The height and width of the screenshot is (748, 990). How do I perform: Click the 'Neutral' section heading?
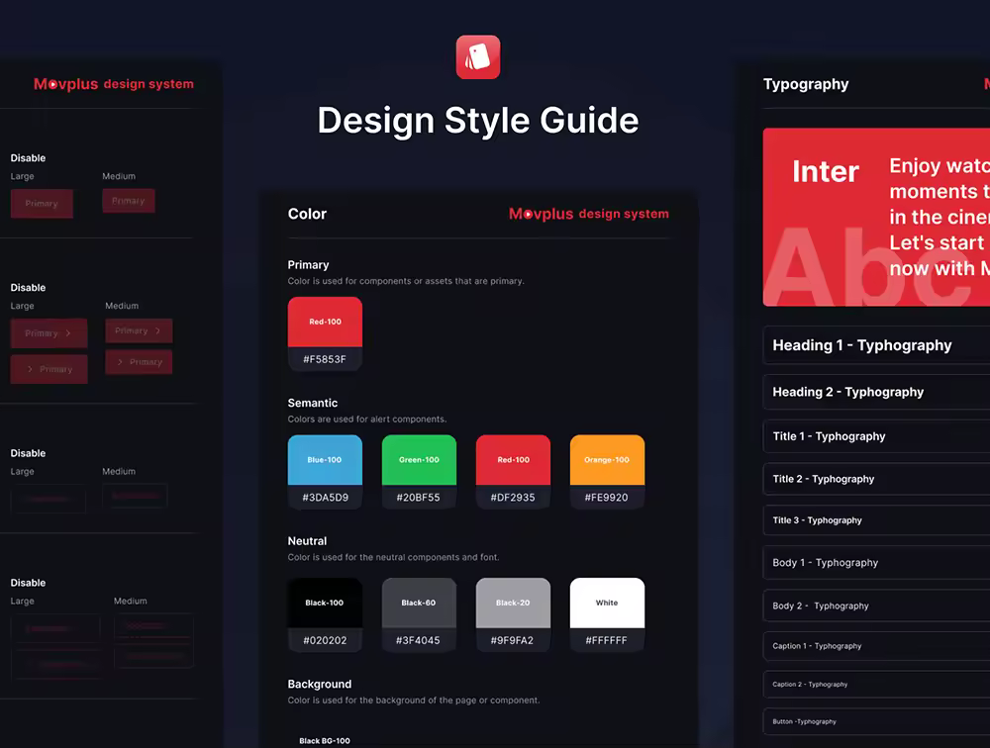[x=308, y=541]
